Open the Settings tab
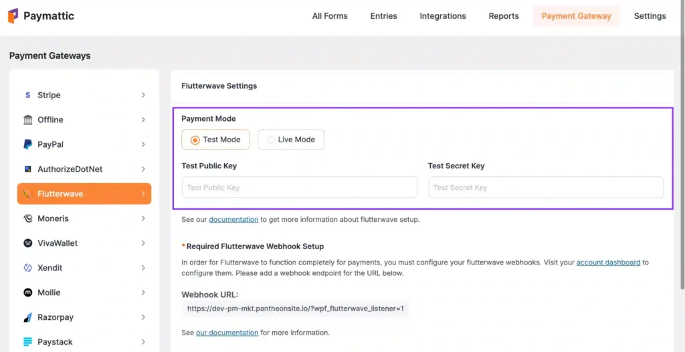This screenshot has width=685, height=352. (x=650, y=16)
